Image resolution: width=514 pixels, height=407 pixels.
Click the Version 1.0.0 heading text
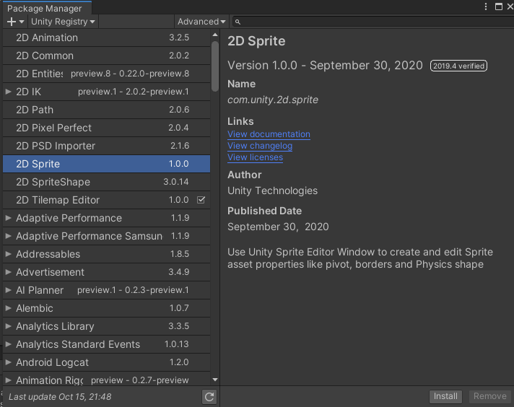(x=325, y=66)
